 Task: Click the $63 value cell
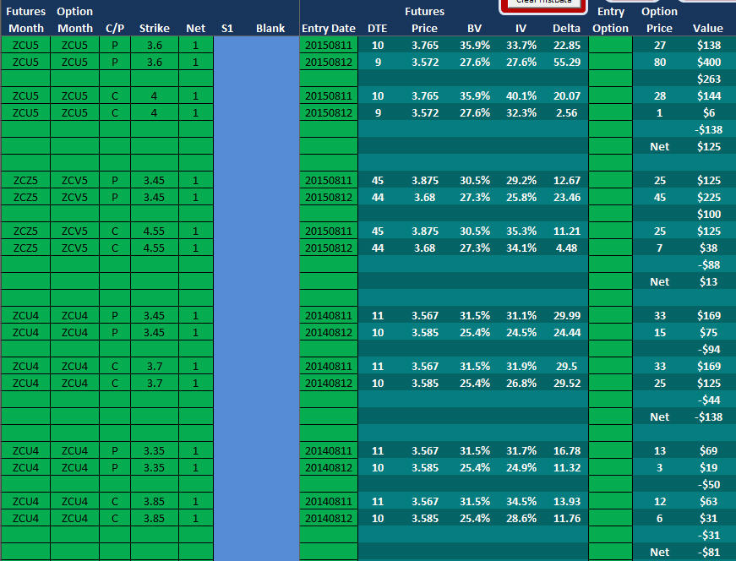pyautogui.click(x=708, y=501)
